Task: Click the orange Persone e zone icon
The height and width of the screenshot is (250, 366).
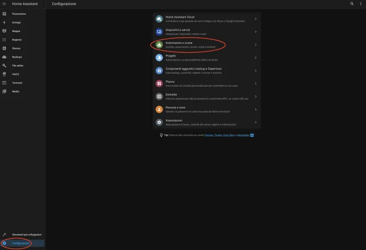Action: click(x=159, y=109)
